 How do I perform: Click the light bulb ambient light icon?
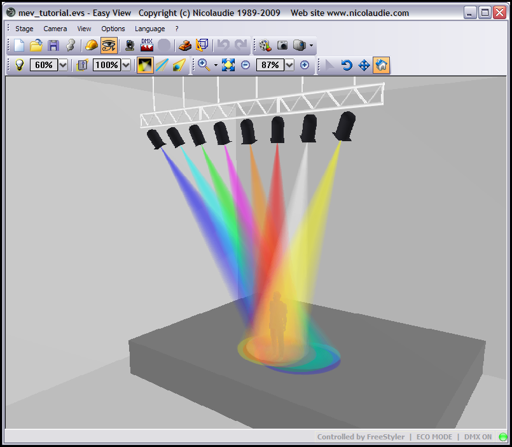tap(20, 65)
